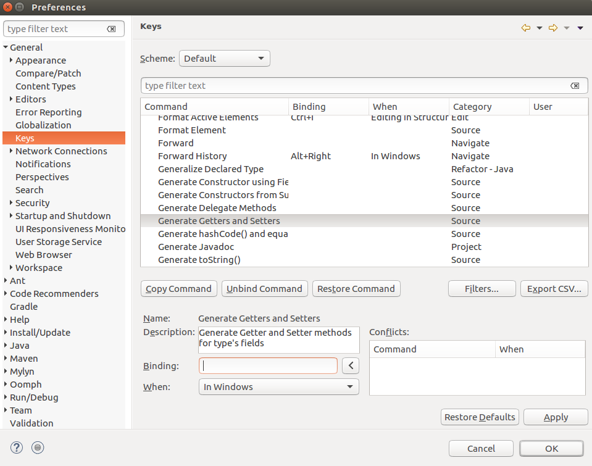Focus the Binding input field

click(x=268, y=365)
